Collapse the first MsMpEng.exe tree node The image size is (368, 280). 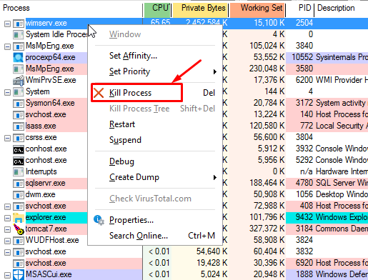7,46
